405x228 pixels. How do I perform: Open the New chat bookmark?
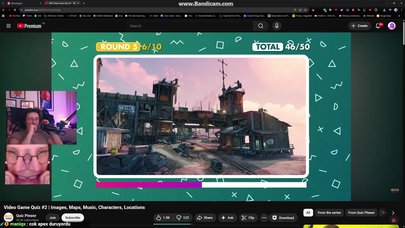pos(85,16)
